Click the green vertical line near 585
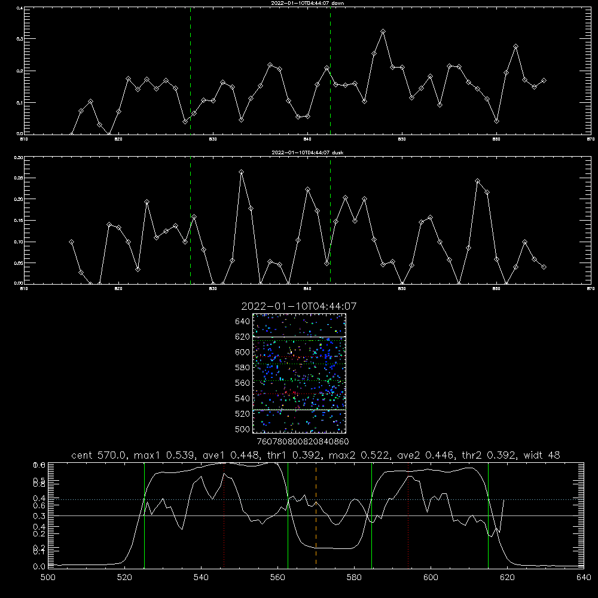 [x=371, y=515]
